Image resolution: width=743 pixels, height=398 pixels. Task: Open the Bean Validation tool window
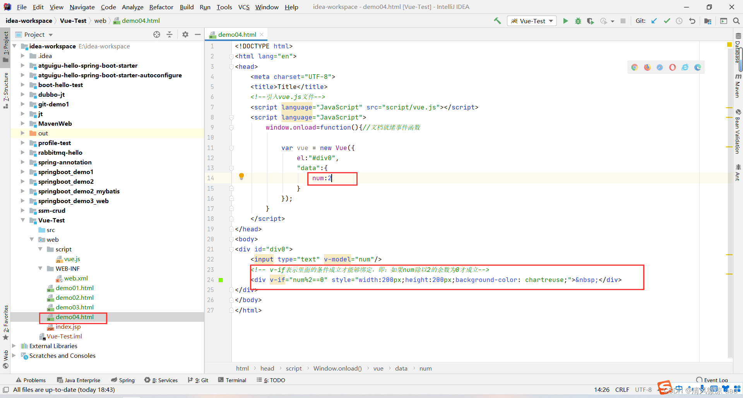pos(738,132)
